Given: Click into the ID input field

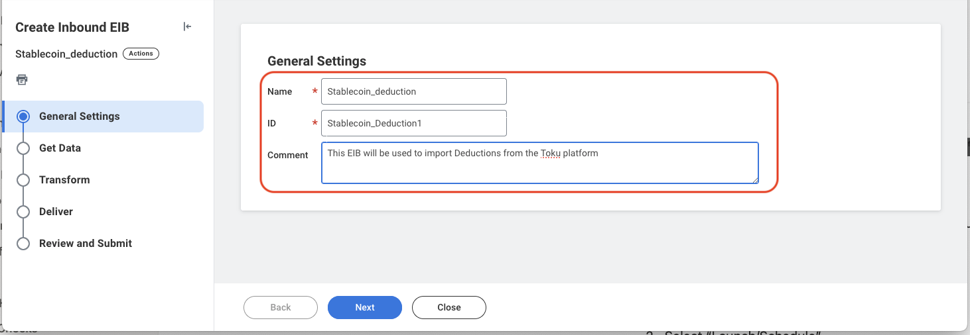Looking at the screenshot, I should (x=414, y=123).
